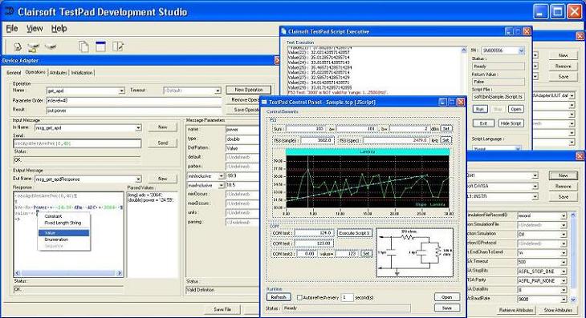Viewport: 586px width, 318px height.
Task: Open the minInclusive dropdown arrow
Action: [221, 175]
